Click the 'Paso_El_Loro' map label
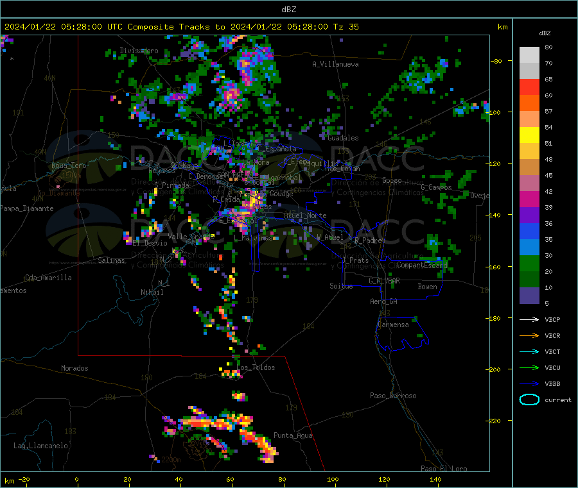This screenshot has height=488, width=578. click(x=444, y=469)
